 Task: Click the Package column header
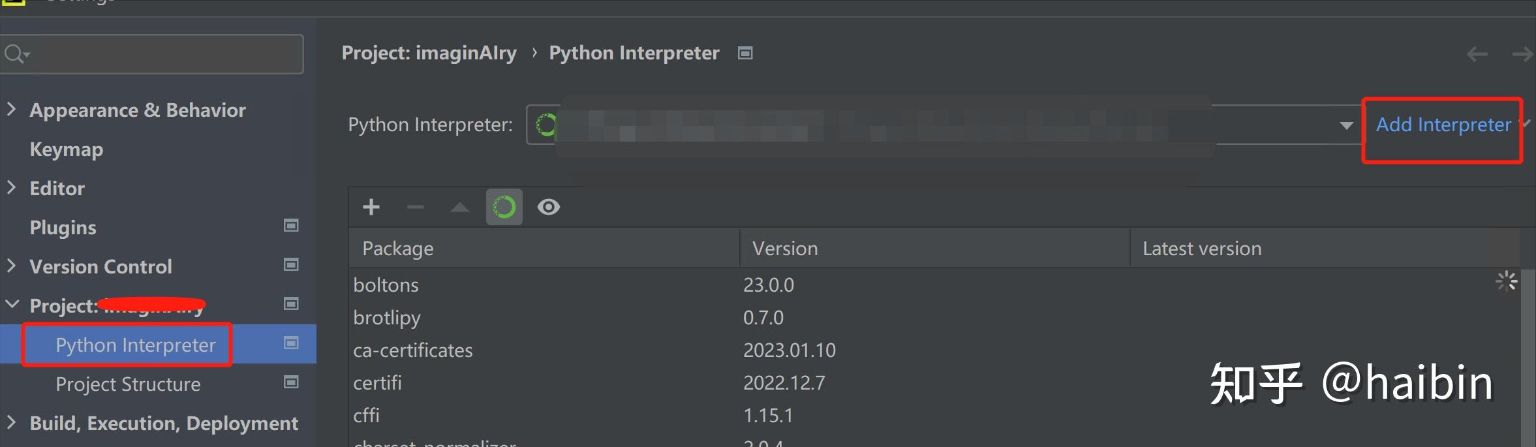click(544, 248)
